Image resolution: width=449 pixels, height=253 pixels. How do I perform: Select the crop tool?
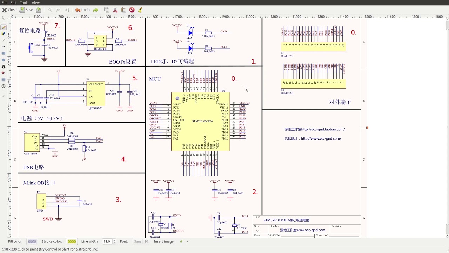4,96
